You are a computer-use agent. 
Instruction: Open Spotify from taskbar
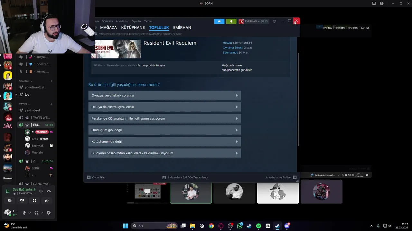tap(258, 226)
